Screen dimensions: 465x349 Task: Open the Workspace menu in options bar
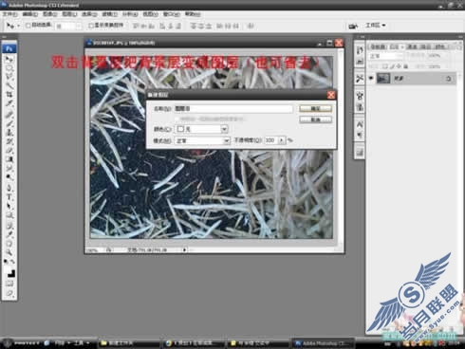tap(376, 25)
